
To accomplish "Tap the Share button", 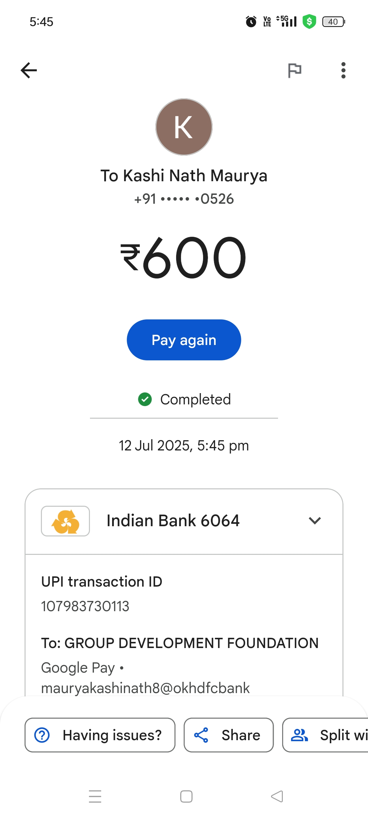I will point(229,735).
